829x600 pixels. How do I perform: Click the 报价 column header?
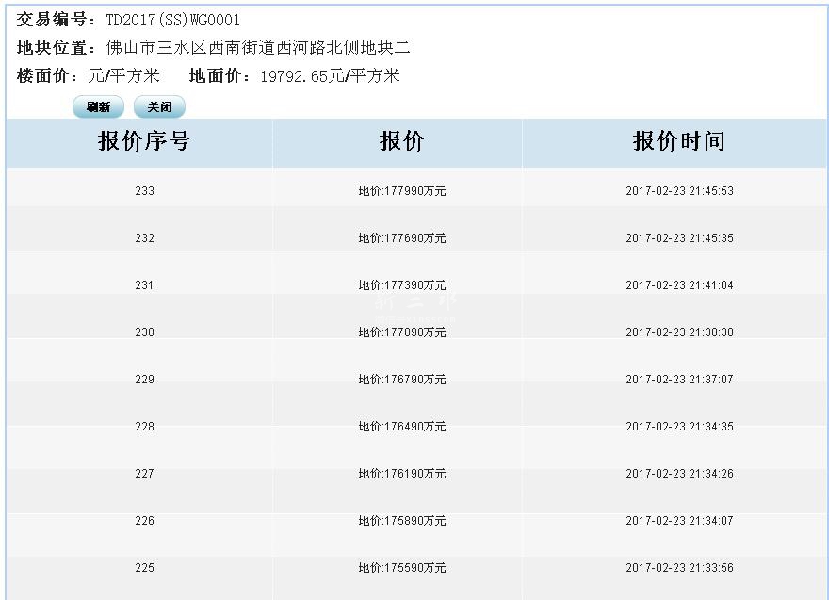[x=402, y=141]
